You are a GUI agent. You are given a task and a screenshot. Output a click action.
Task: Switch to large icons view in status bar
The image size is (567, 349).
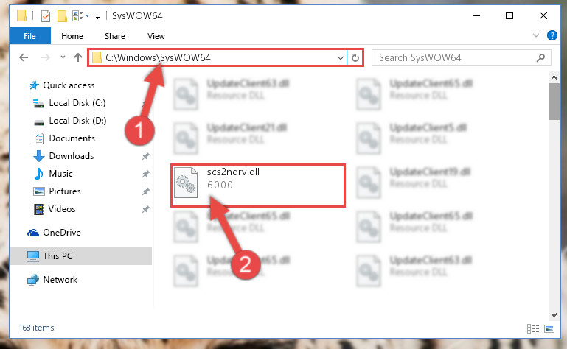click(x=549, y=328)
